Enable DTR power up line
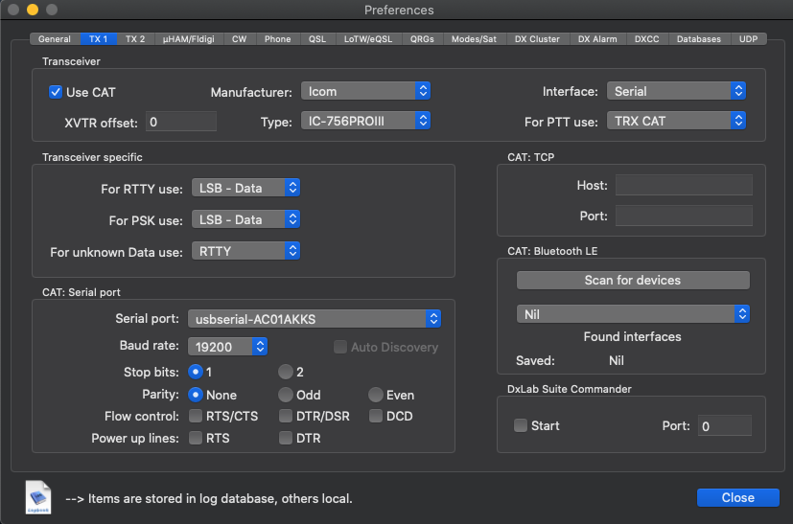This screenshot has width=793, height=524. coord(286,438)
